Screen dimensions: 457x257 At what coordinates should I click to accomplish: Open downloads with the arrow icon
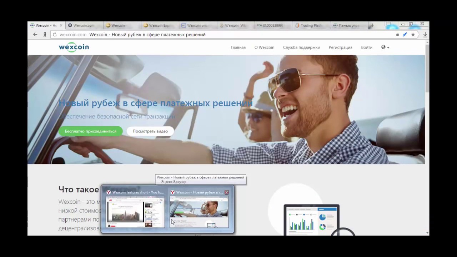[x=425, y=35]
